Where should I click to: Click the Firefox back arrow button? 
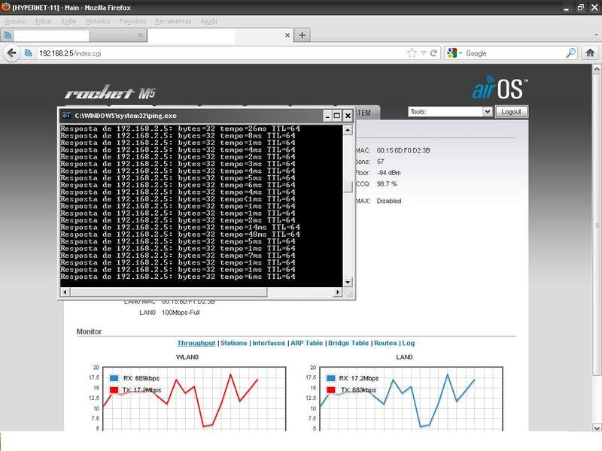pyautogui.click(x=11, y=53)
